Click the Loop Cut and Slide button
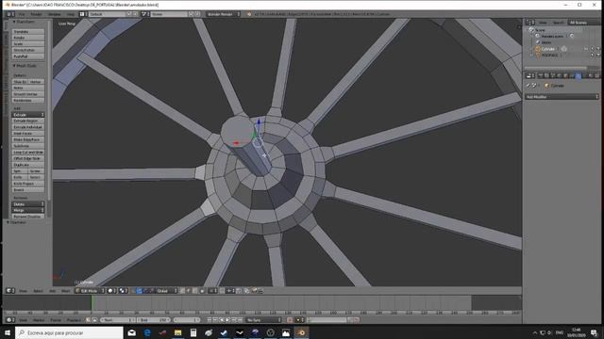The width and height of the screenshot is (604, 339). 28,153
